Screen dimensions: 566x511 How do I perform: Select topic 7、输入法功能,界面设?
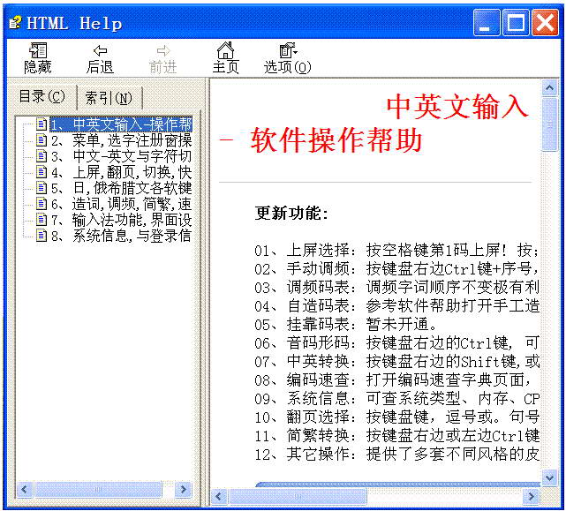(121, 220)
